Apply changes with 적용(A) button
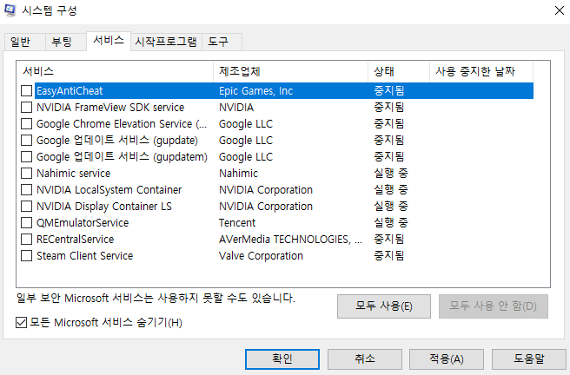This screenshot has width=570, height=375. 447,359
